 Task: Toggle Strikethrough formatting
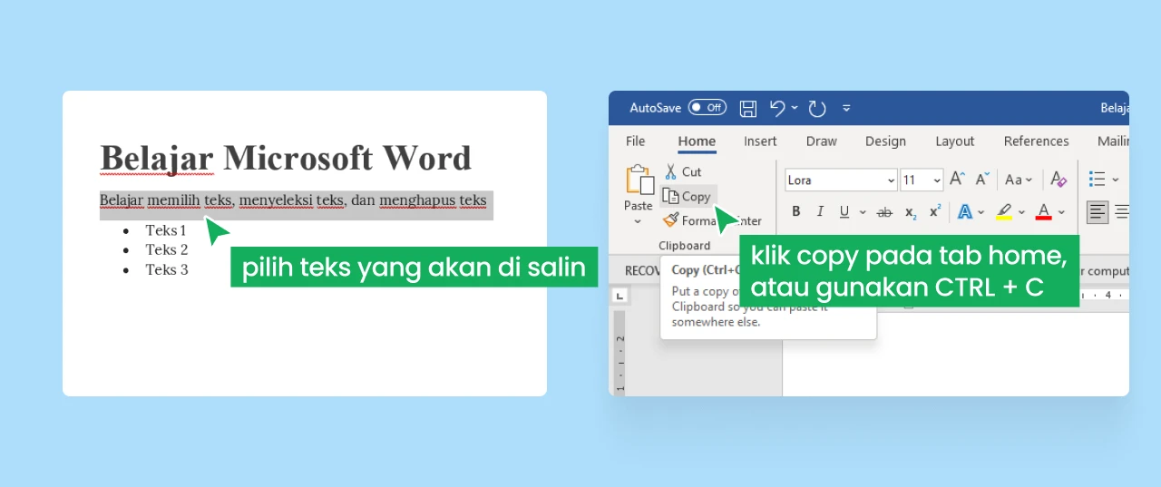[884, 212]
